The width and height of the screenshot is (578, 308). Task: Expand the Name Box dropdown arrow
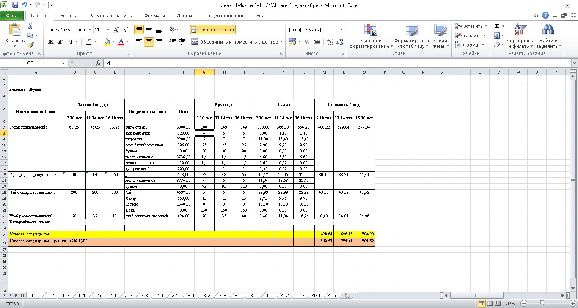(64, 63)
